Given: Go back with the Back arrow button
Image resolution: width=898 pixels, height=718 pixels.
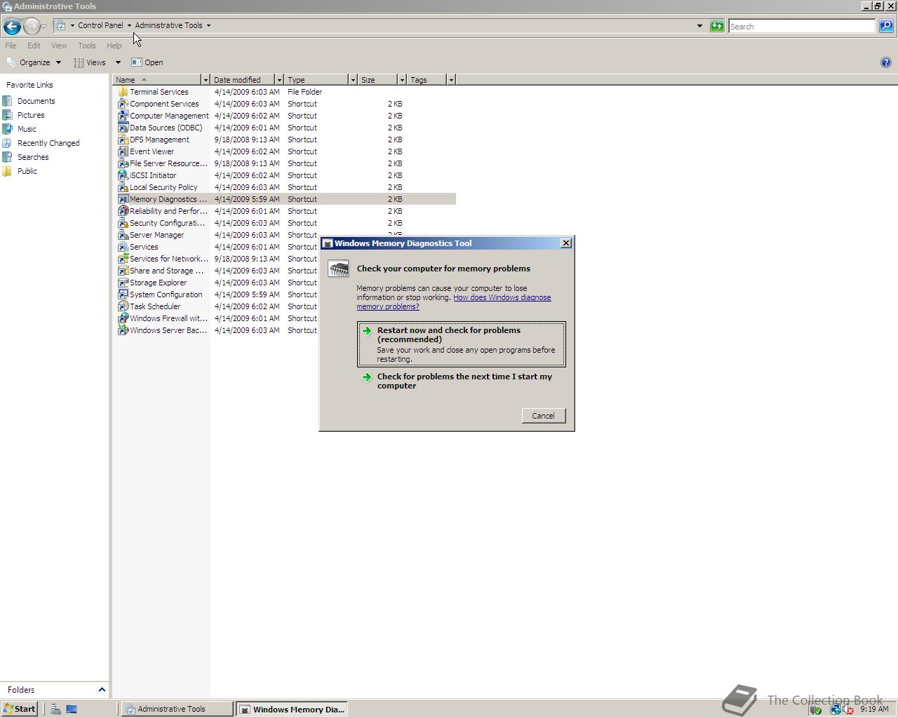Looking at the screenshot, I should point(12,27).
